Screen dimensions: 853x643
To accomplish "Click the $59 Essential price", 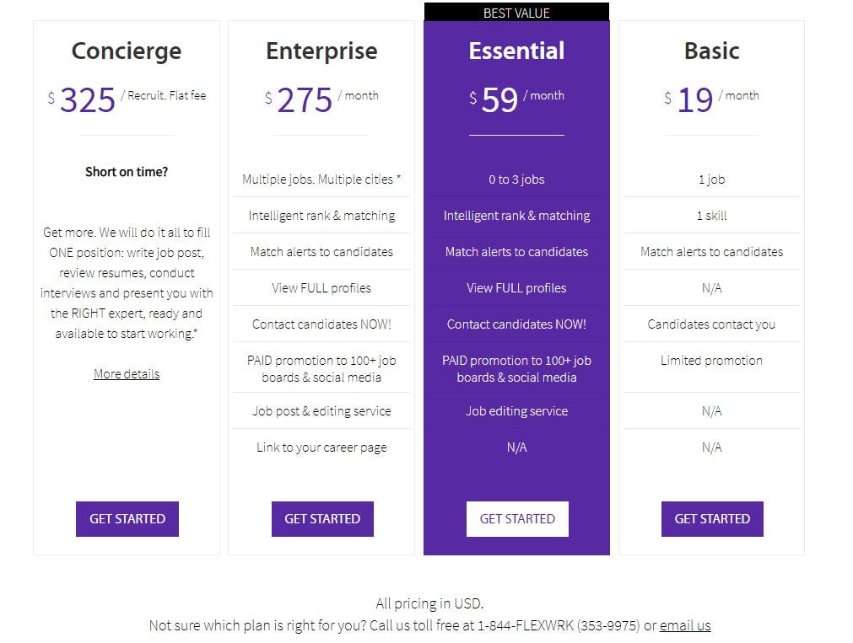I will click(494, 100).
